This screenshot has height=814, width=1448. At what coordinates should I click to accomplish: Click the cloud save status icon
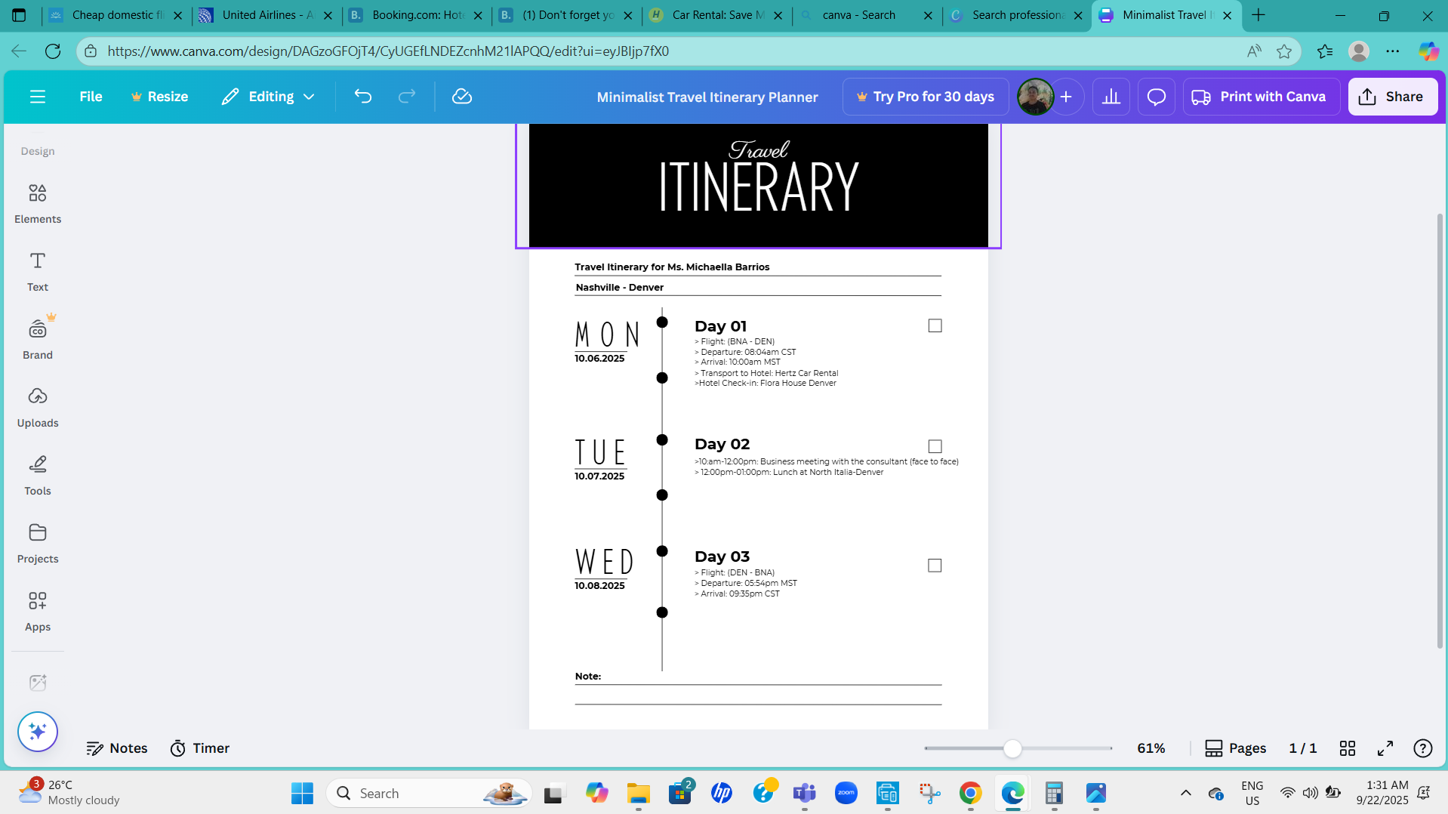[x=461, y=97]
